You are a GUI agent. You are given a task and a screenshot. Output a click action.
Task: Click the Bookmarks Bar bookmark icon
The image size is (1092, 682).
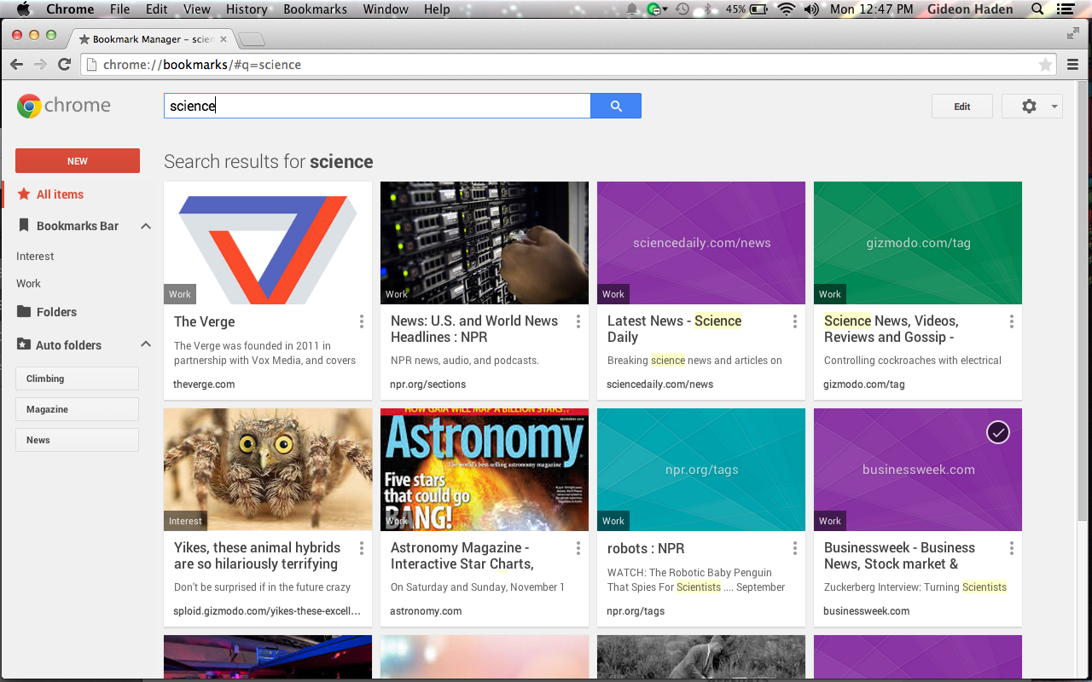[x=24, y=226]
